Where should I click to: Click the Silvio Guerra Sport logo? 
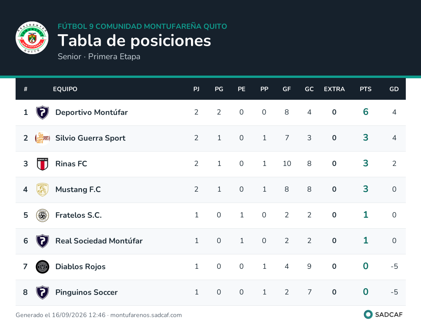click(x=42, y=138)
